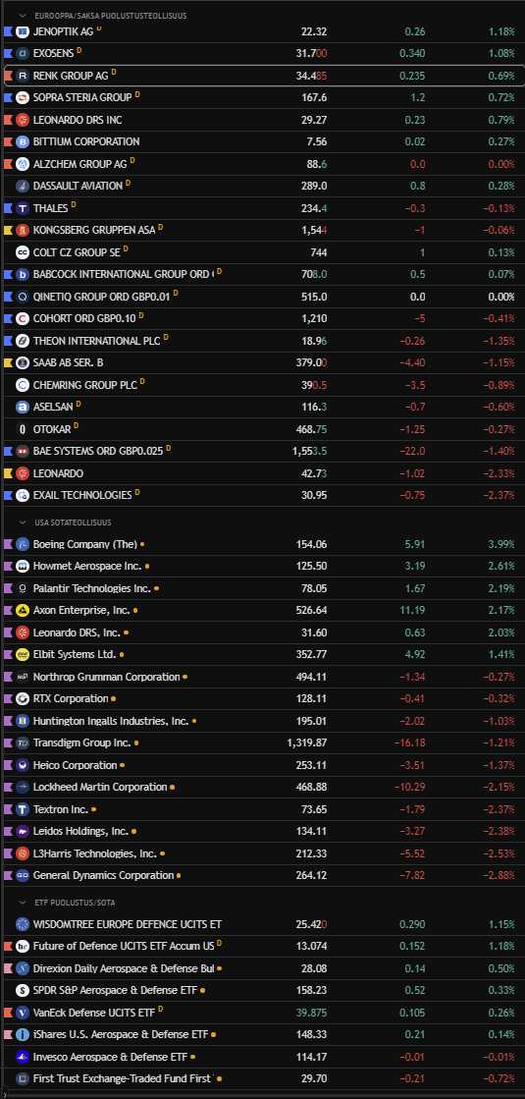Viewport: 525px width, 1099px height.
Task: Select L3Harris Technologies, Inc. symbol name
Action: [x=94, y=853]
